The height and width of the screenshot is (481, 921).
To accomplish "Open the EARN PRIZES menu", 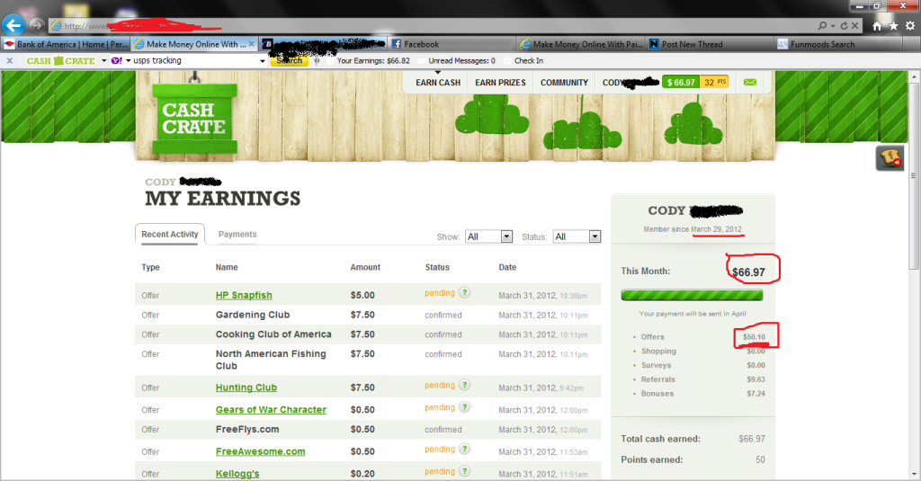I will [x=500, y=83].
